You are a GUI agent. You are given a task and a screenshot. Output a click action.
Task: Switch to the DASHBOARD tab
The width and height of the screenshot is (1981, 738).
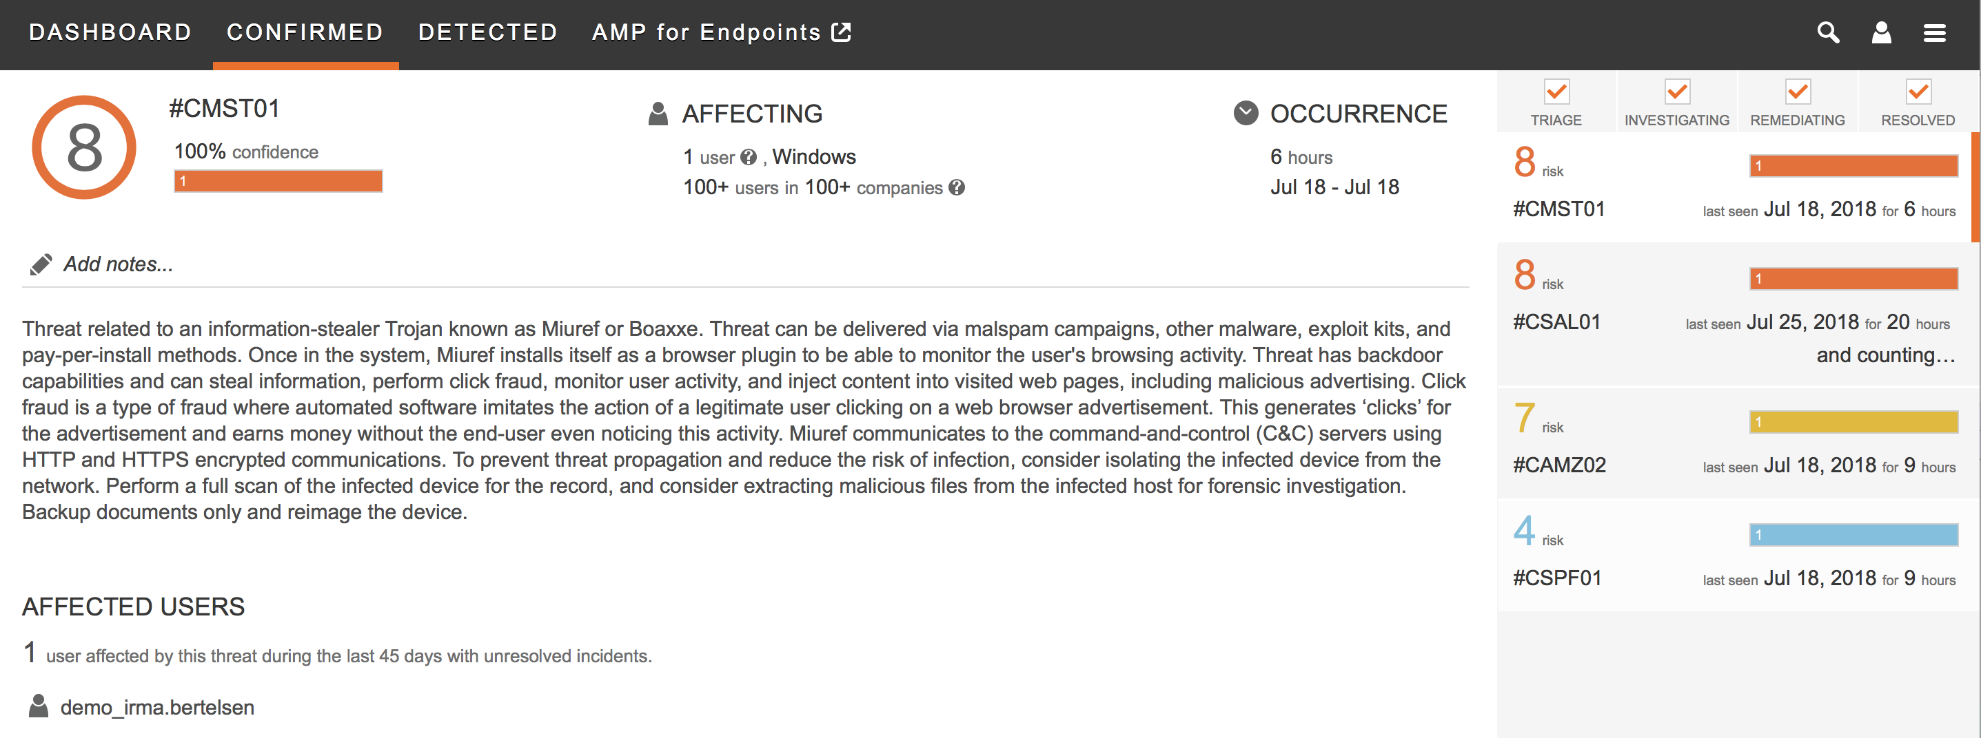click(x=110, y=32)
